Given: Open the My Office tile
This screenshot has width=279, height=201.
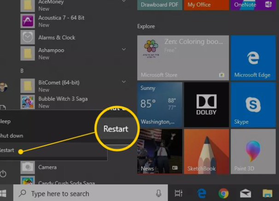Looking at the screenshot, I should tap(206, 5).
